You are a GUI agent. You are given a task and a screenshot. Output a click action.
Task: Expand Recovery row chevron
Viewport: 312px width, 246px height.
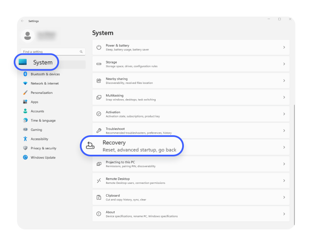point(284,147)
